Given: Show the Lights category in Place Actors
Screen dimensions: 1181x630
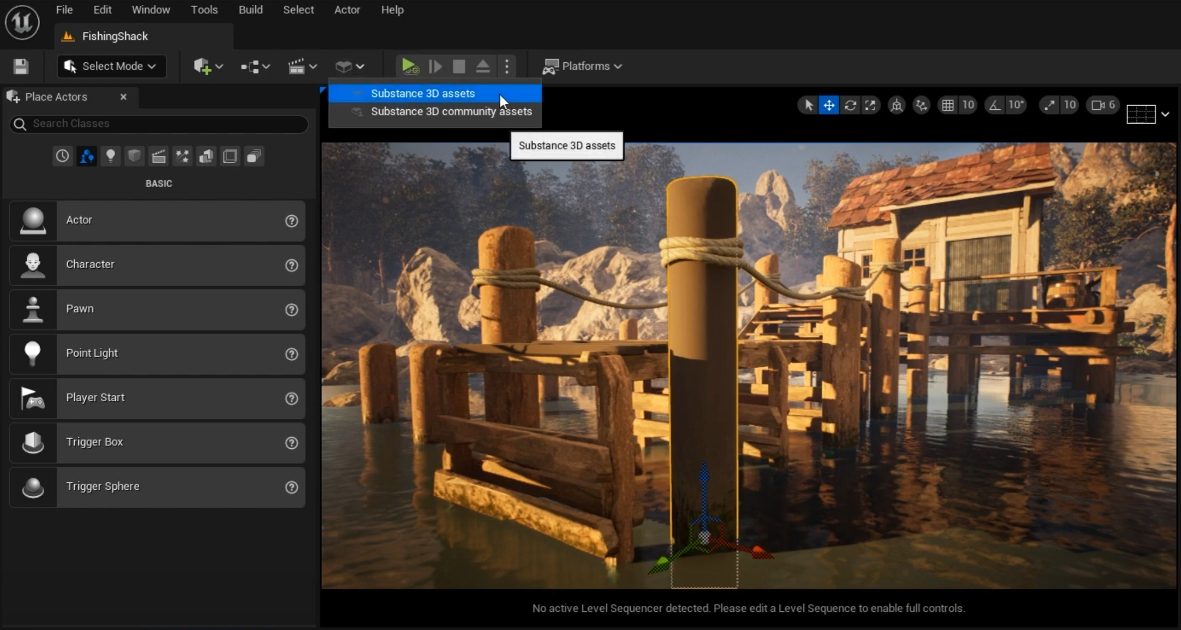Looking at the screenshot, I should 110,156.
